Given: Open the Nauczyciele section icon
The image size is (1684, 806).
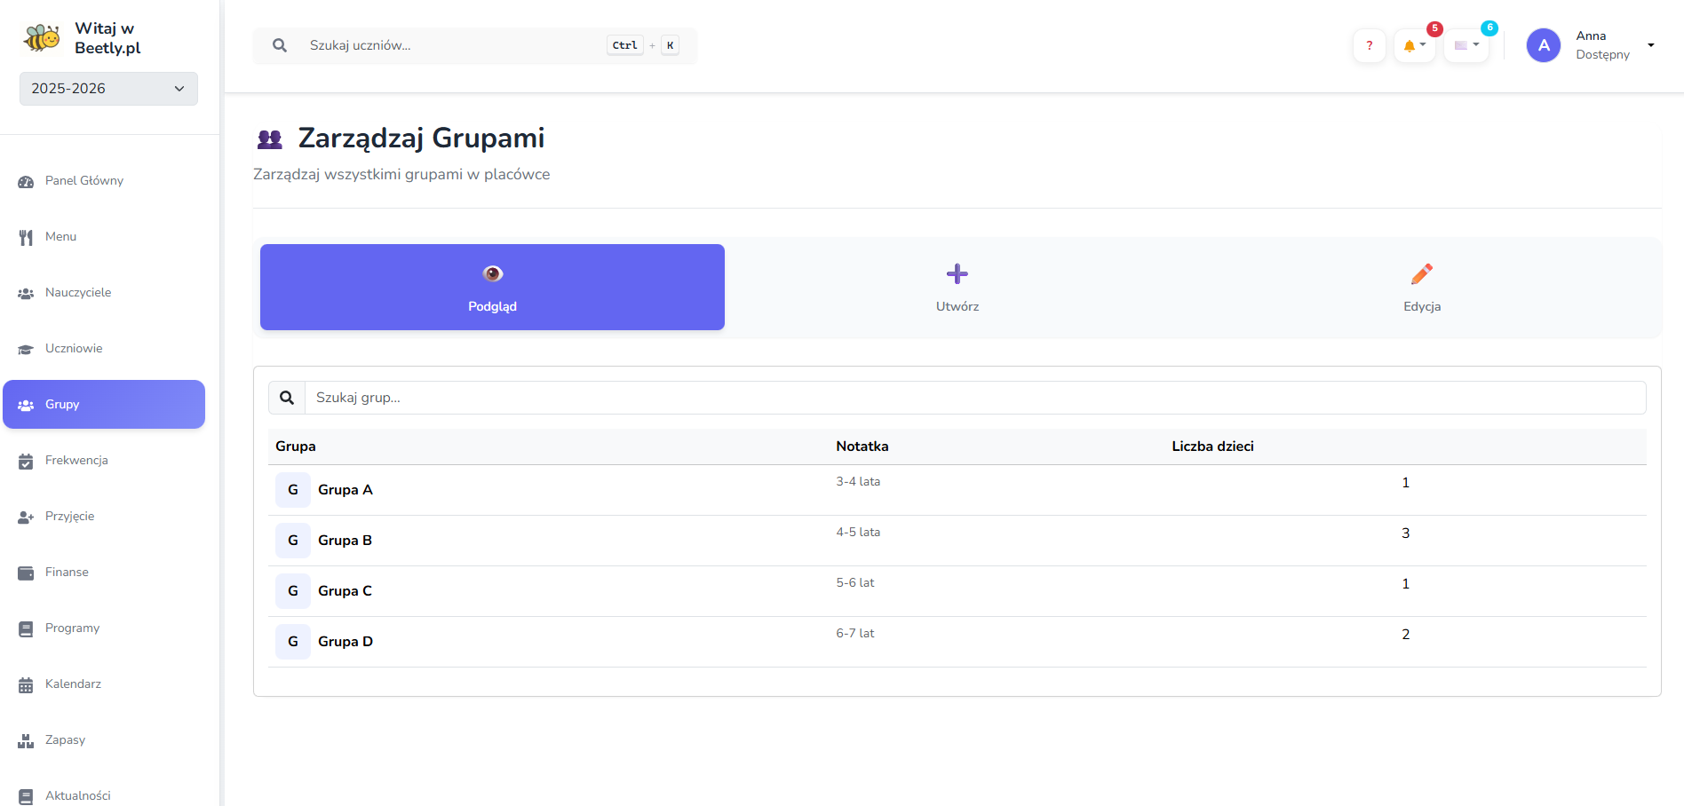Looking at the screenshot, I should (25, 293).
